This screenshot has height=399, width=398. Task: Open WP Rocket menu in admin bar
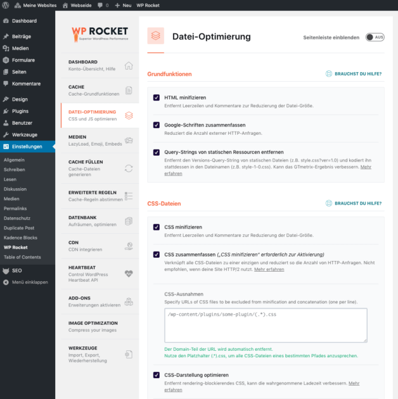point(148,5)
